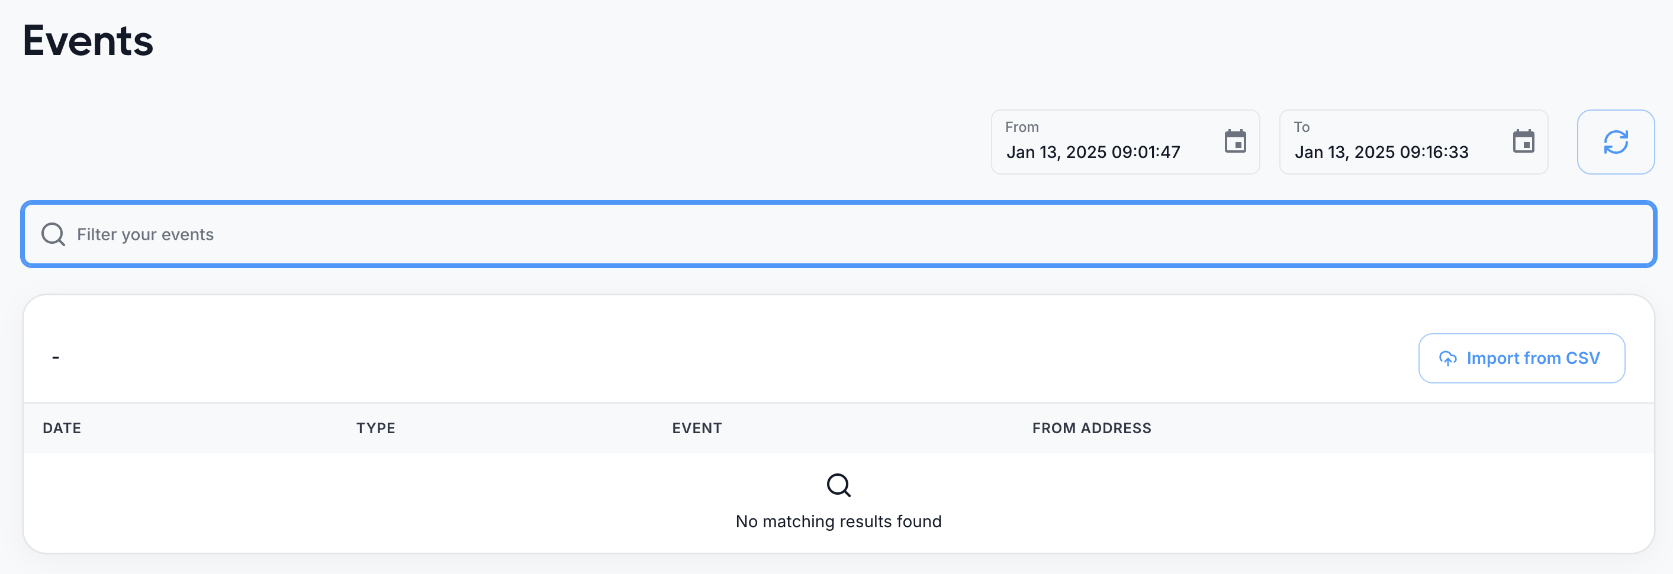1673x574 pixels.
Task: Sort by the EVENT column header
Action: [x=697, y=428]
